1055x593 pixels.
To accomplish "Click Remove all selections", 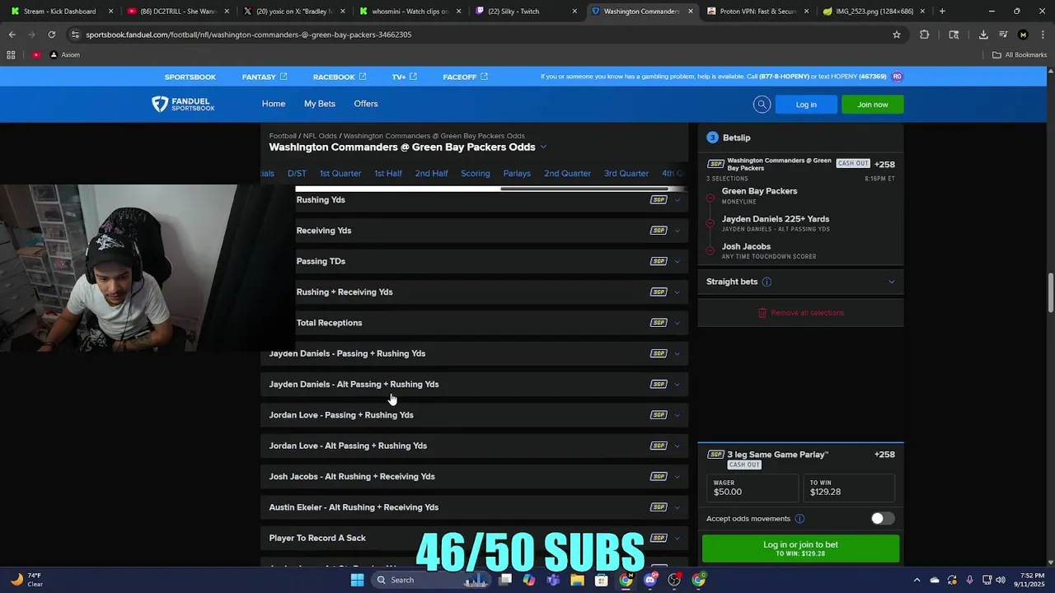I will click(x=800, y=313).
